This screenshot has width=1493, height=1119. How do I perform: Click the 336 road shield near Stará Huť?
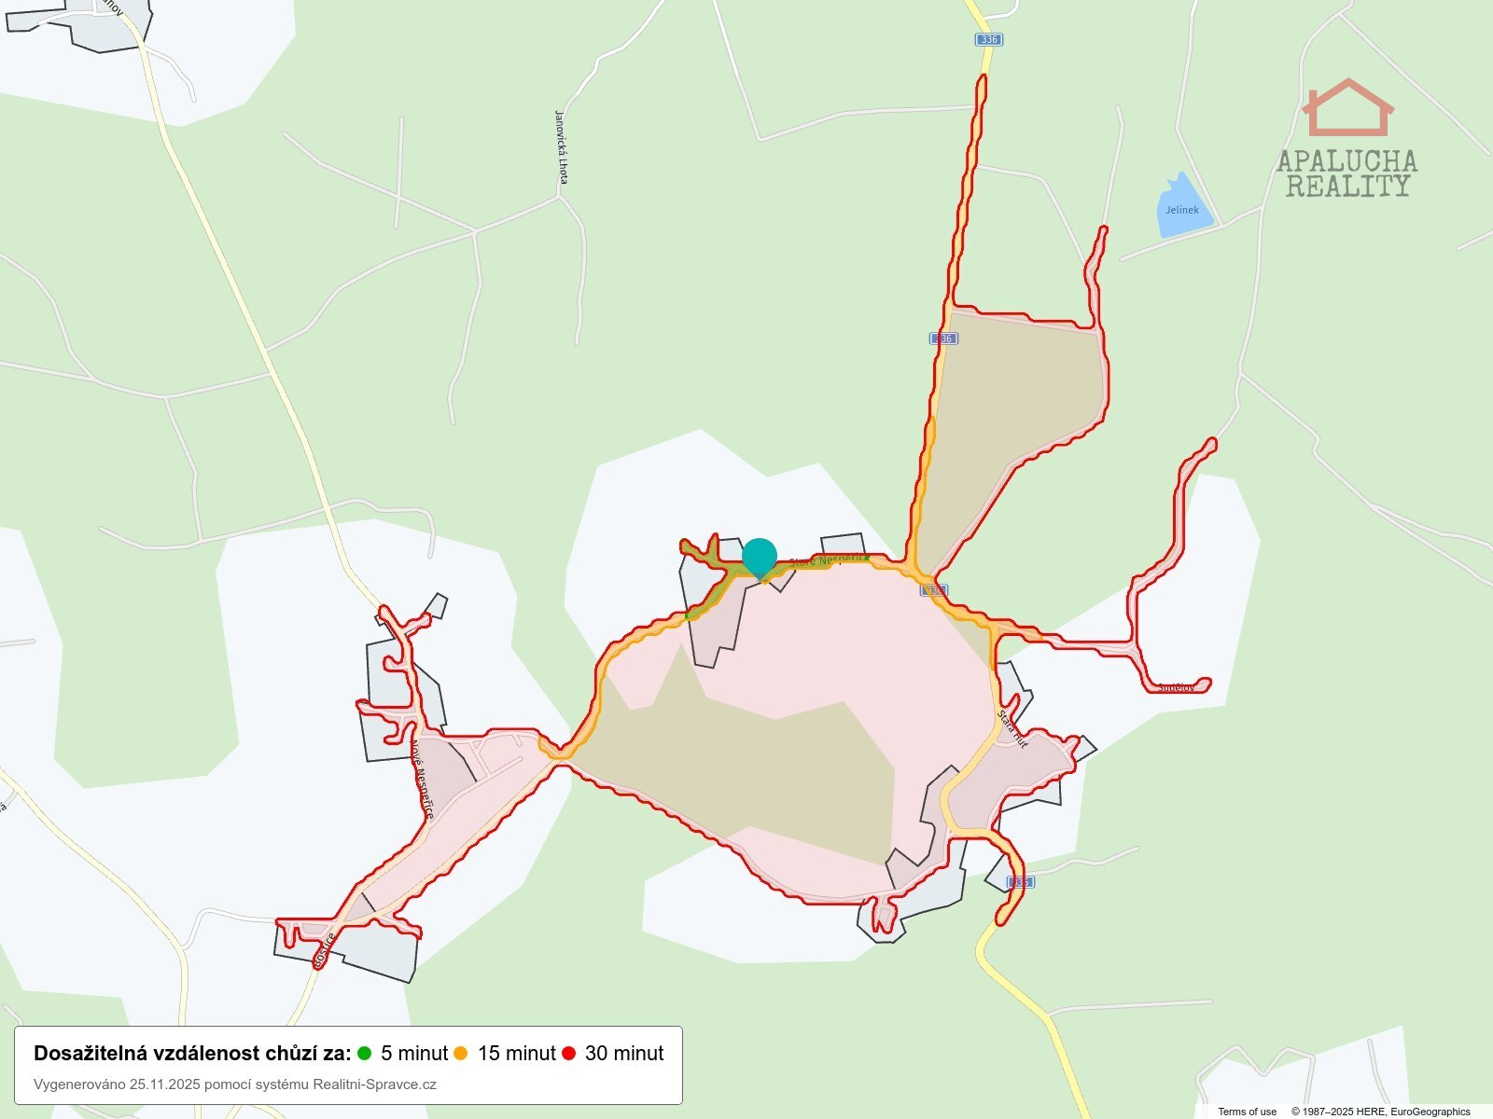[1021, 882]
